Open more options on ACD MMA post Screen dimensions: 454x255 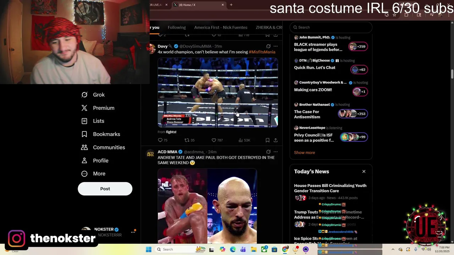[x=276, y=152]
